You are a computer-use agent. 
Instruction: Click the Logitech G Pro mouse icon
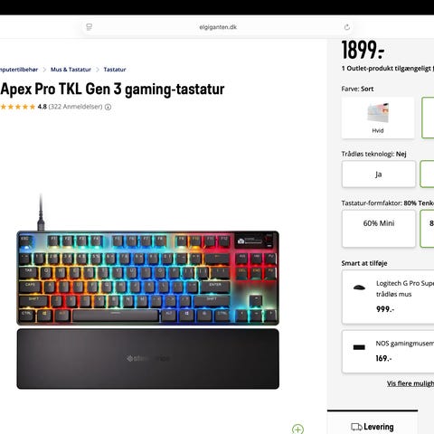359,288
